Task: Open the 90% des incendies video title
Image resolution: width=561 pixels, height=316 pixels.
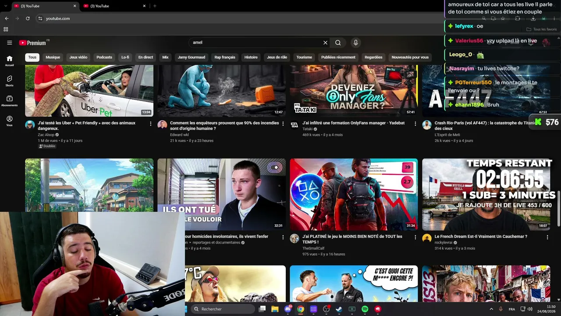Action: [224, 126]
